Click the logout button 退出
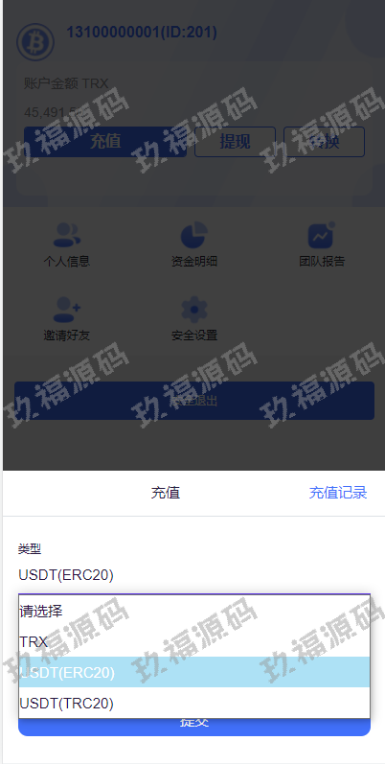Screen dimensions: 385x764 (x=194, y=401)
